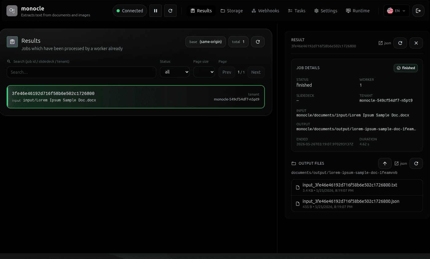Click the monocle app logo icon
The height and width of the screenshot is (259, 430).
(12, 11)
